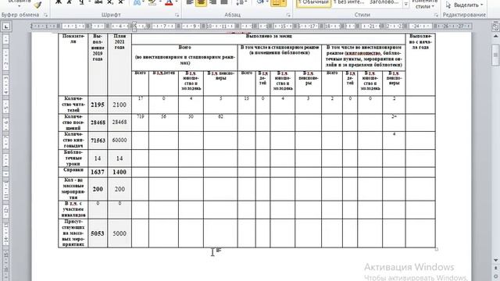Select the second 28468 plan cell
The width and height of the screenshot is (500, 281).
tap(120, 123)
